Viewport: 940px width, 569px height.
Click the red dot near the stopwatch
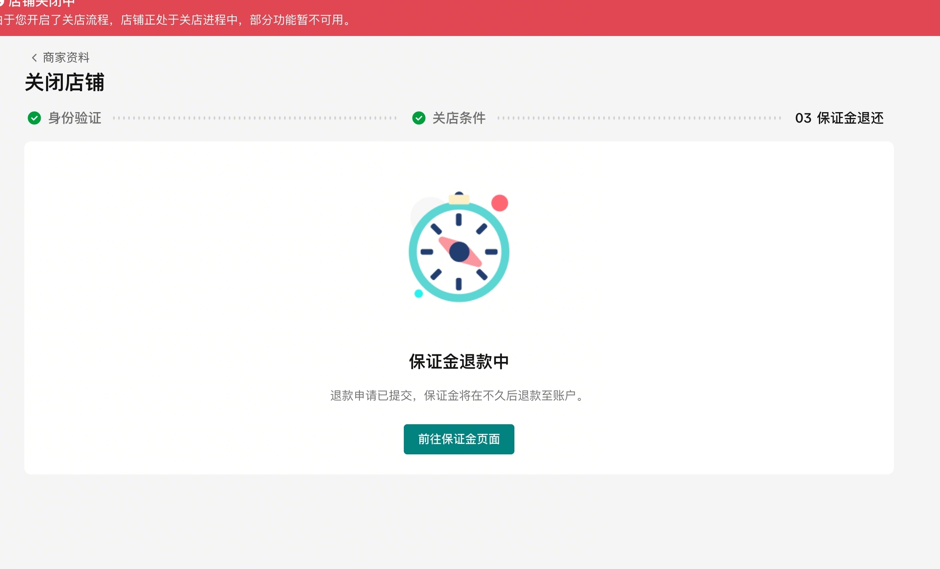tap(499, 203)
